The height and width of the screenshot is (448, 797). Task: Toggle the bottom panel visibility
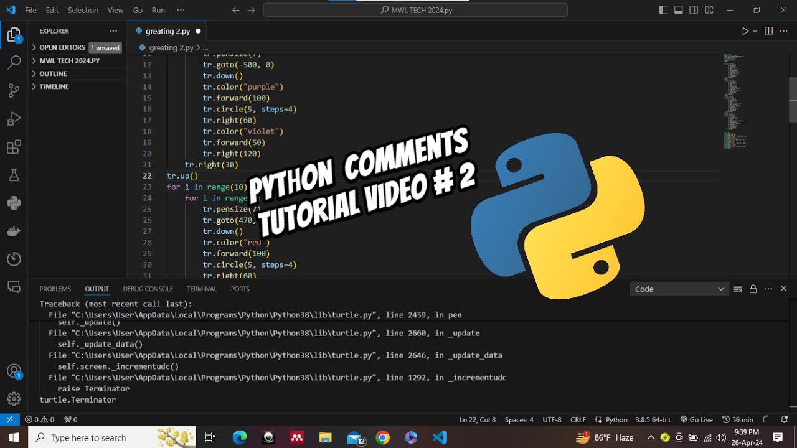[x=679, y=10]
